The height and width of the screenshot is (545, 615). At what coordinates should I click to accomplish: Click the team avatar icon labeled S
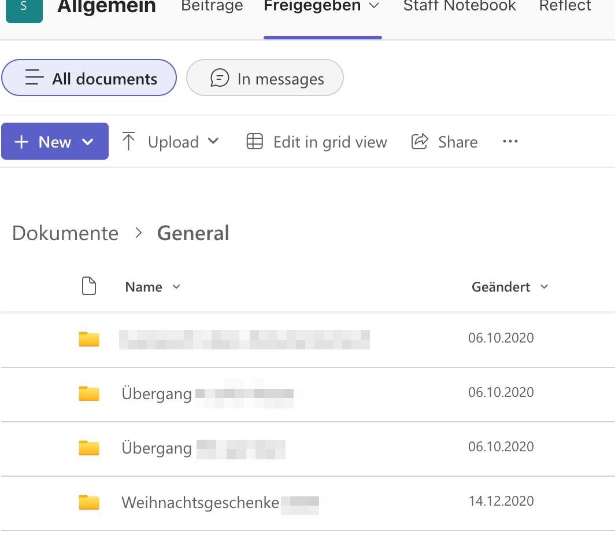click(24, 8)
